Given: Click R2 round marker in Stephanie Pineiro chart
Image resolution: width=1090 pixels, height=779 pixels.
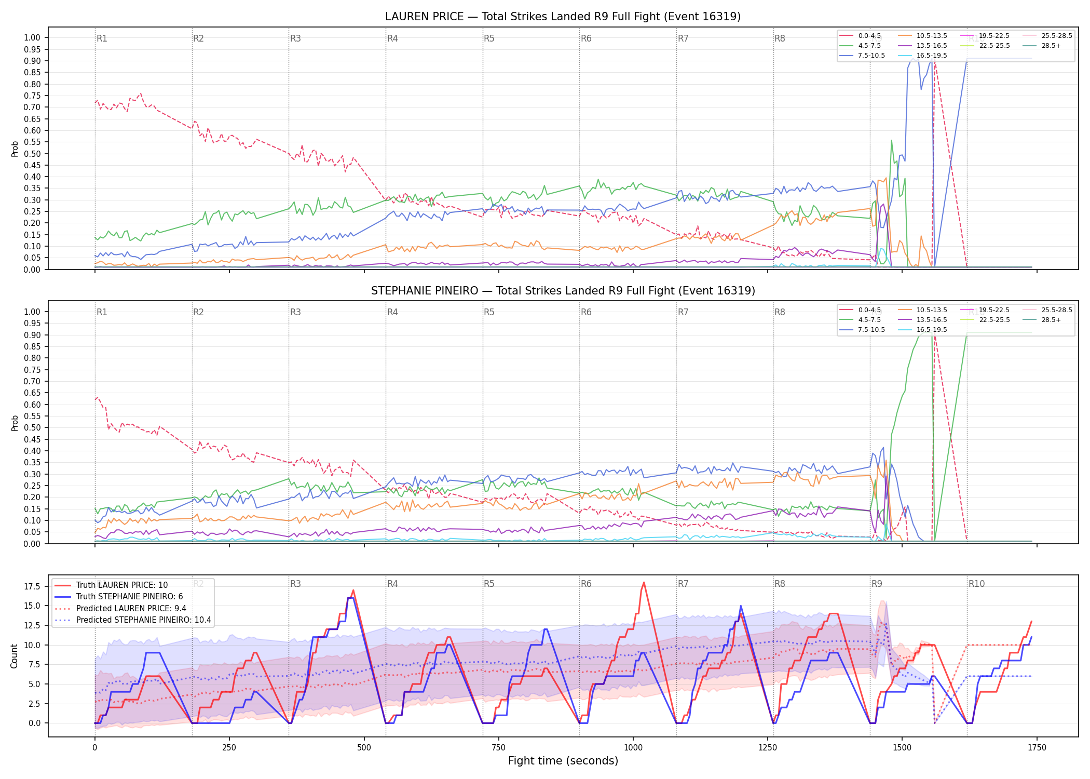Looking at the screenshot, I should (x=198, y=312).
